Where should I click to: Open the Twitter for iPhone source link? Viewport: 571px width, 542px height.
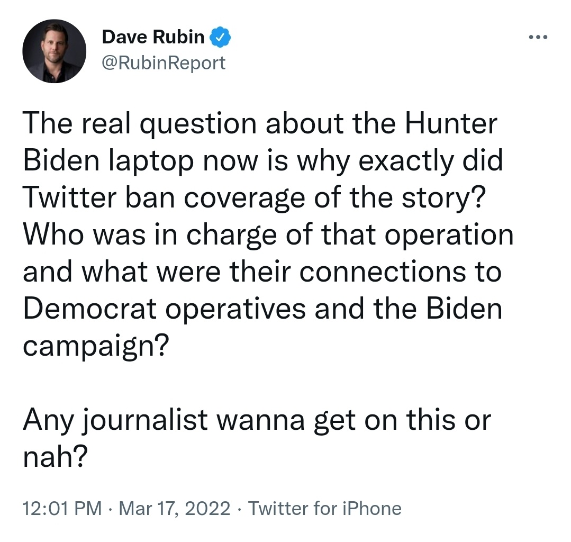click(324, 509)
